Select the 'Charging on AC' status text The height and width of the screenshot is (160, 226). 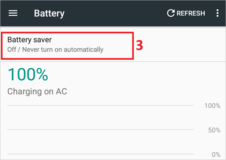(37, 91)
